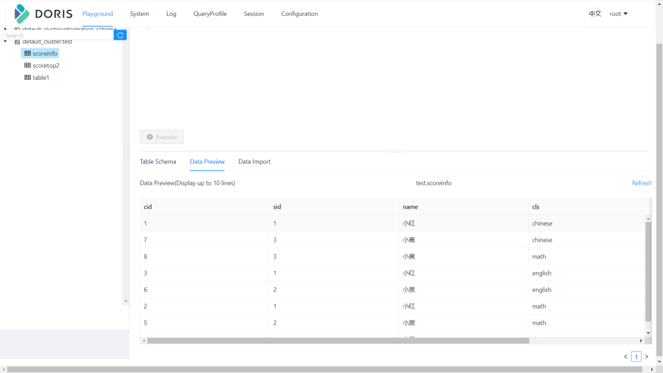
Task: Open the QueryProfile menu
Action: (210, 13)
